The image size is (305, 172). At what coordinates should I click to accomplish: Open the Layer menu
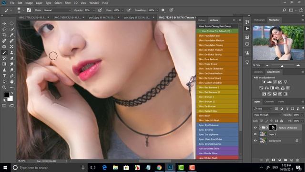coord(39,3)
